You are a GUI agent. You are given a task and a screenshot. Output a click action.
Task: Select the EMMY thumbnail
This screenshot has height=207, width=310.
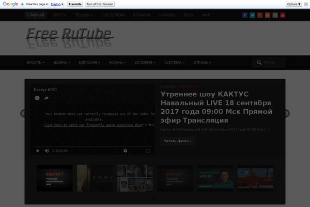tap(95, 178)
